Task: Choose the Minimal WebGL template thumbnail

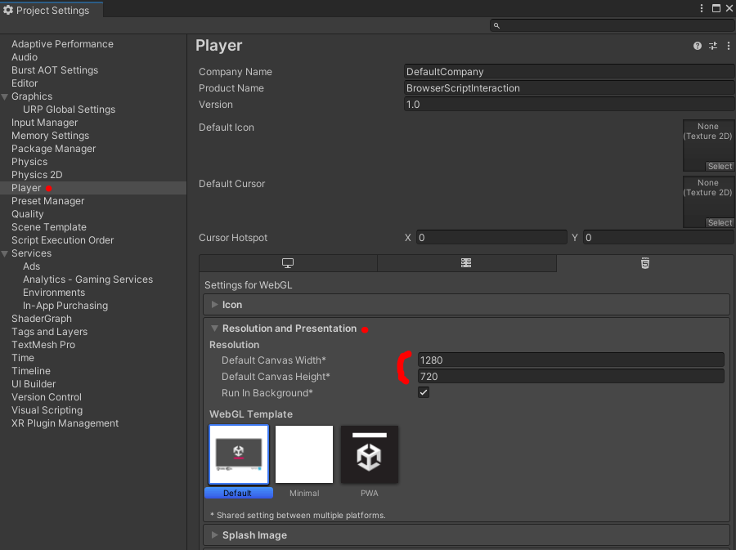Action: [x=304, y=454]
